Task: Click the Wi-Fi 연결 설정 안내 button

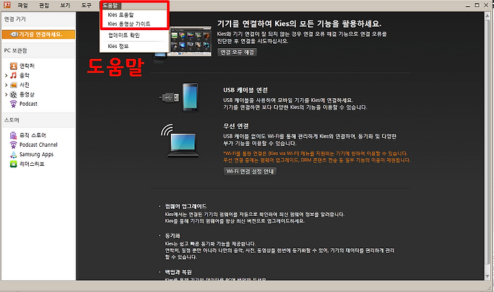Action: click(x=250, y=171)
